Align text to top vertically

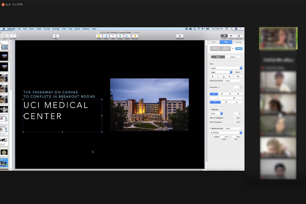tap(215, 102)
